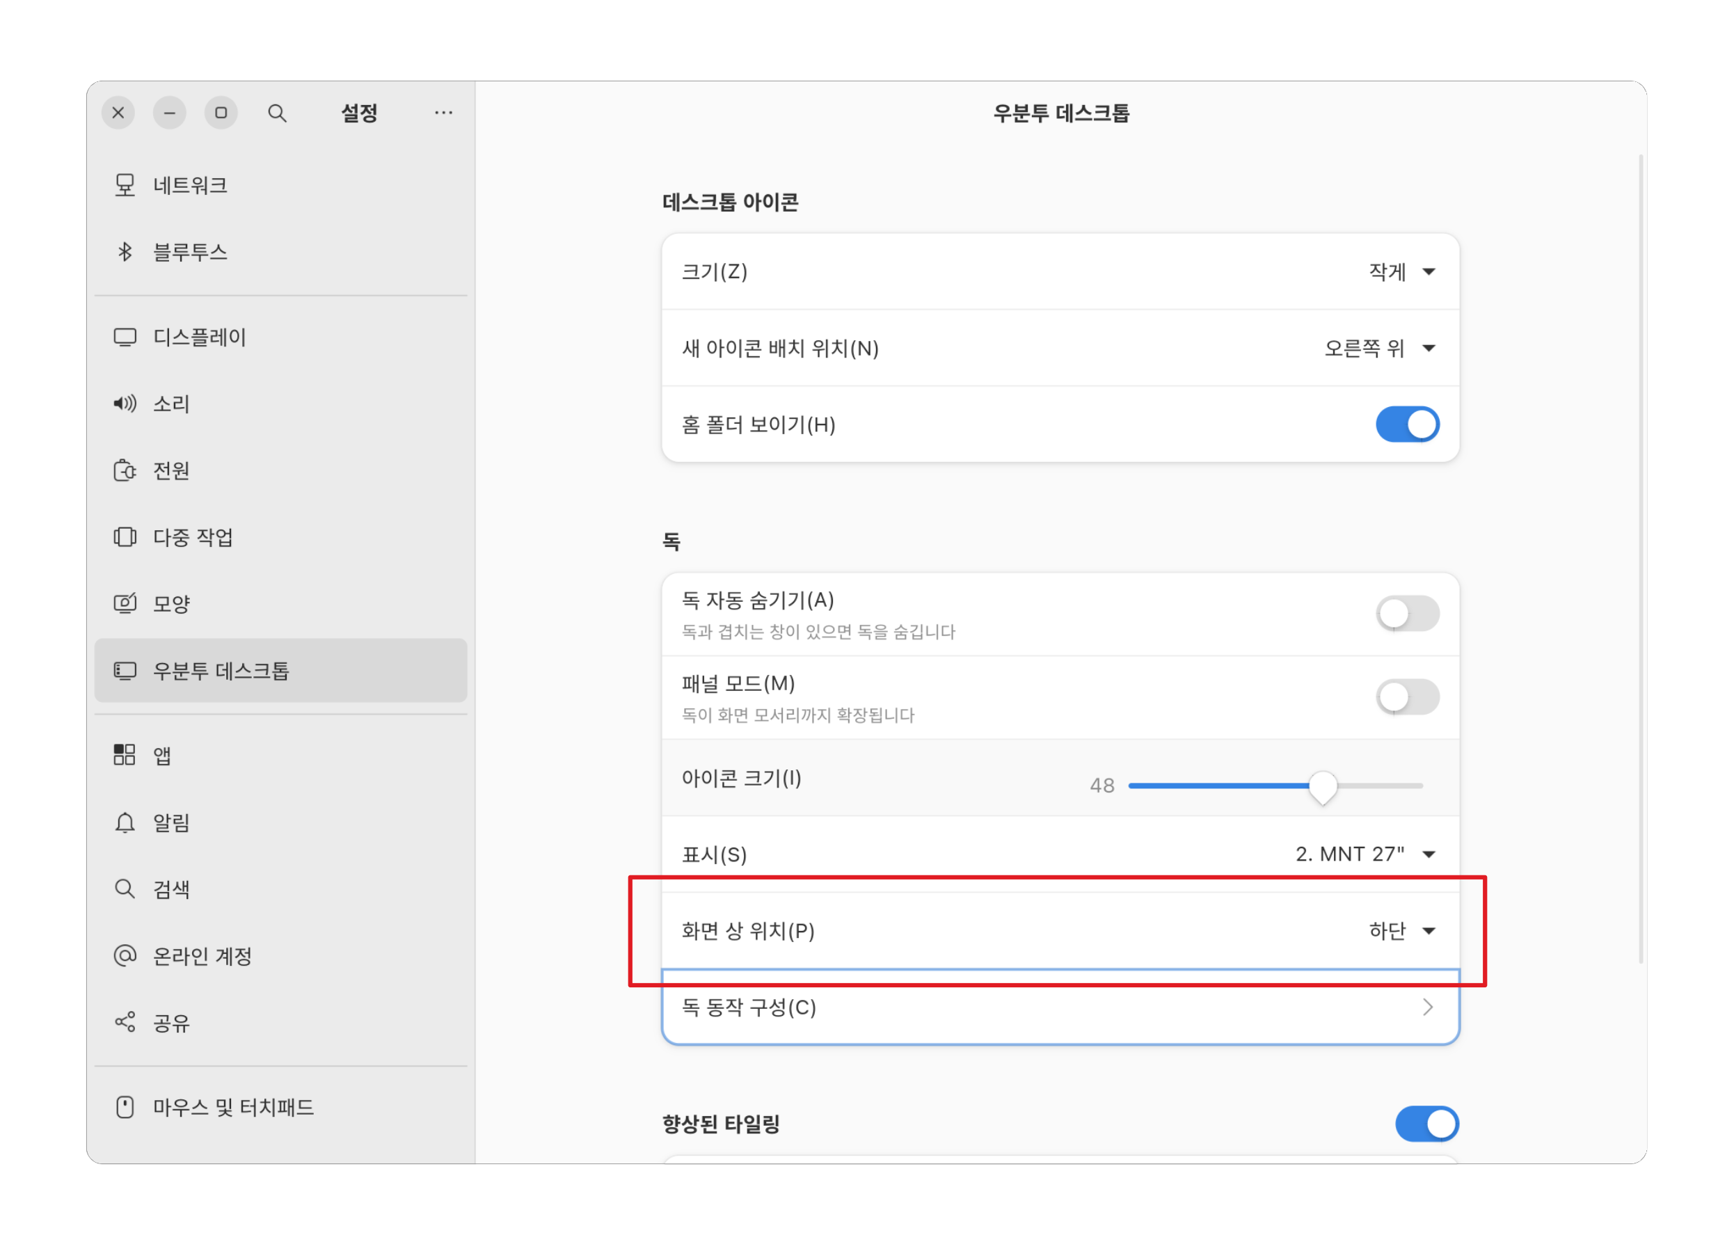Click 독과 겹치는 창이 있으면 description text
Screen dimensions: 1734x1258
(x=819, y=632)
